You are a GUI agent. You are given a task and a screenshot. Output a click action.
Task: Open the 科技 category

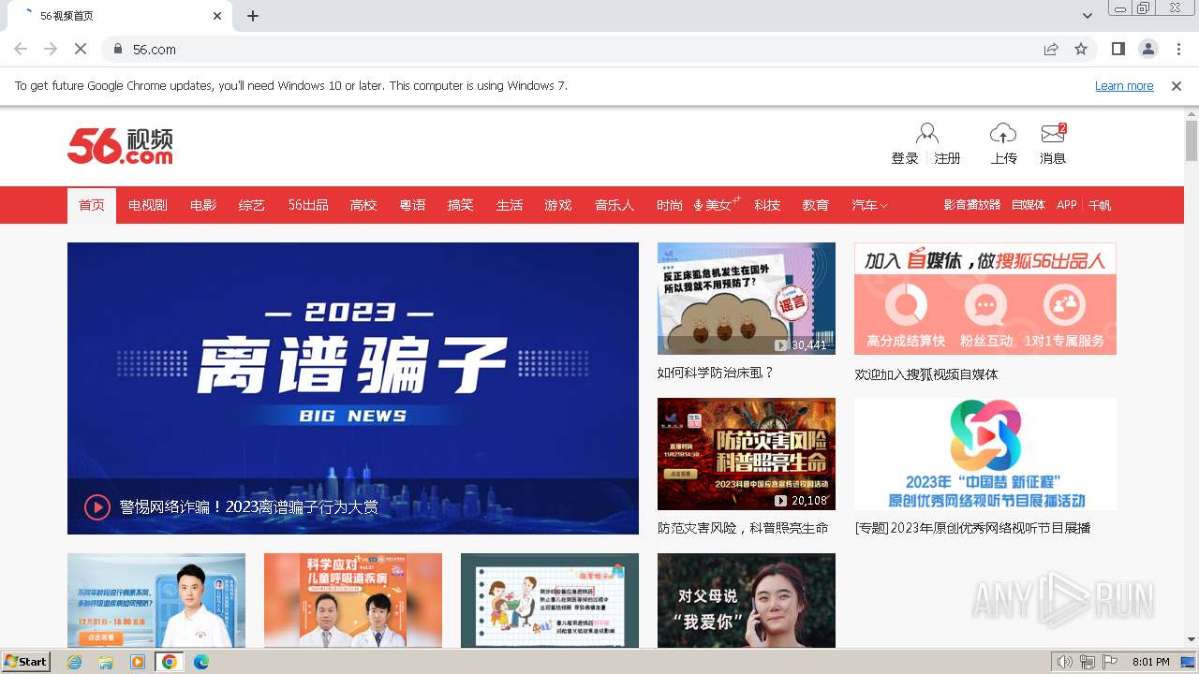click(767, 205)
